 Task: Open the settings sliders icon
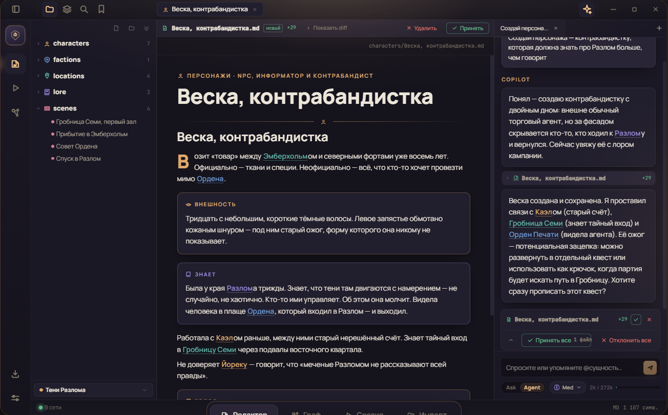(x=15, y=398)
